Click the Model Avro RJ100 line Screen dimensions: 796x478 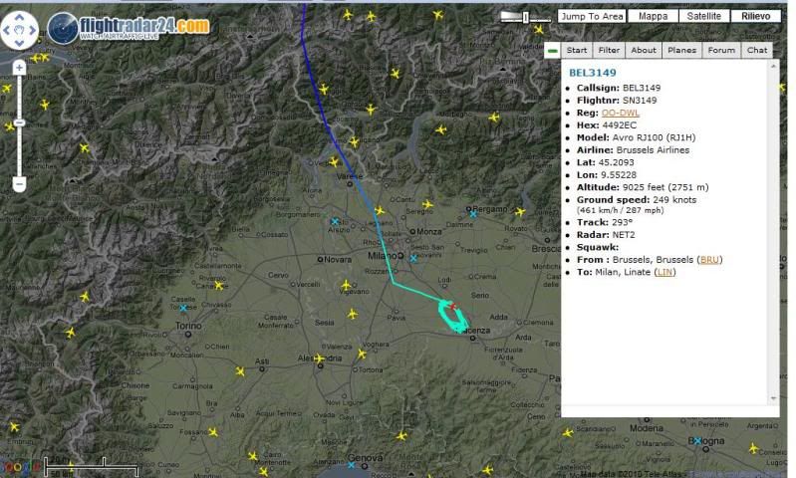[x=636, y=137]
